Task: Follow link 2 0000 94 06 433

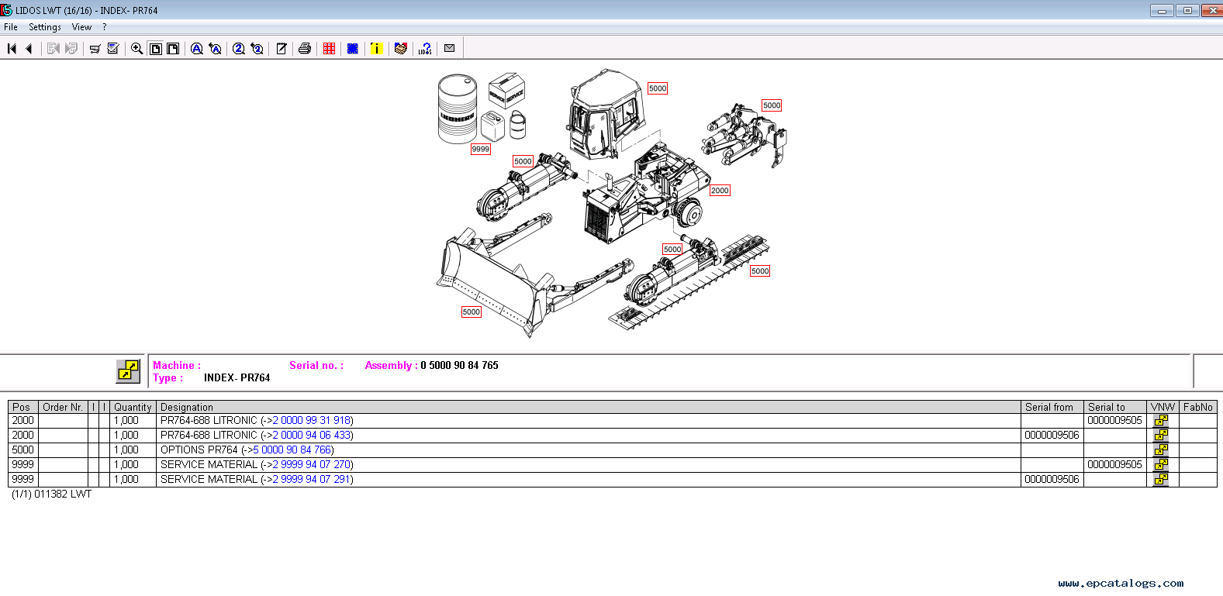Action: tap(312, 435)
